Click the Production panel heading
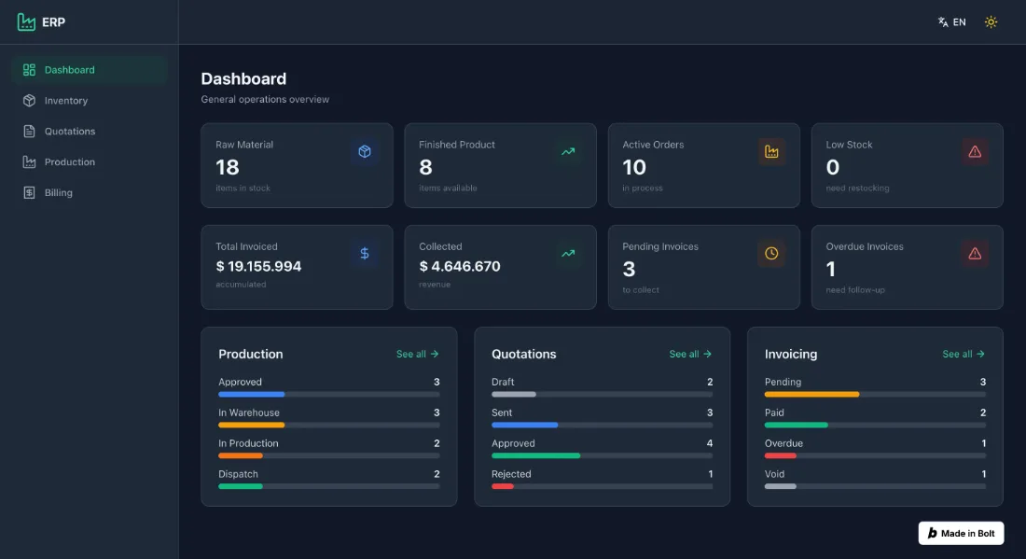Screen dimensions: 1026x559 251,354
